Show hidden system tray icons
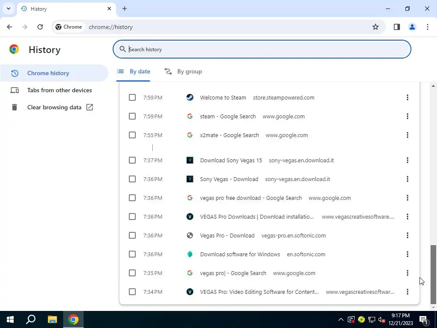Viewport: 437px width, 328px height. click(341, 319)
